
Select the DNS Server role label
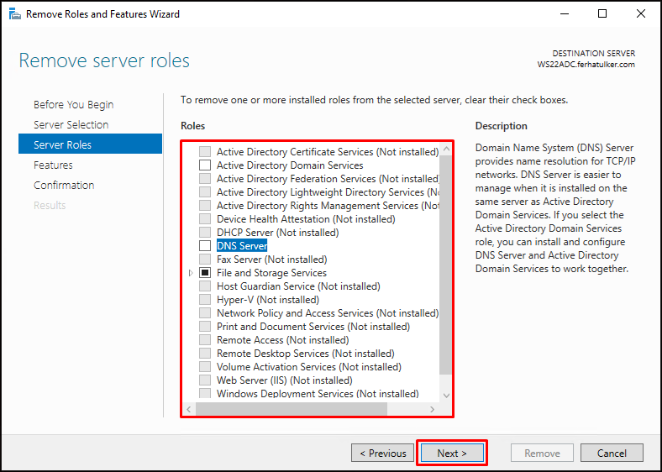click(242, 246)
